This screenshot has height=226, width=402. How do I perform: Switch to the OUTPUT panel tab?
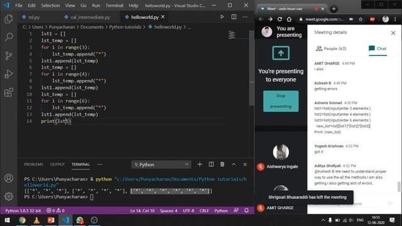57,164
